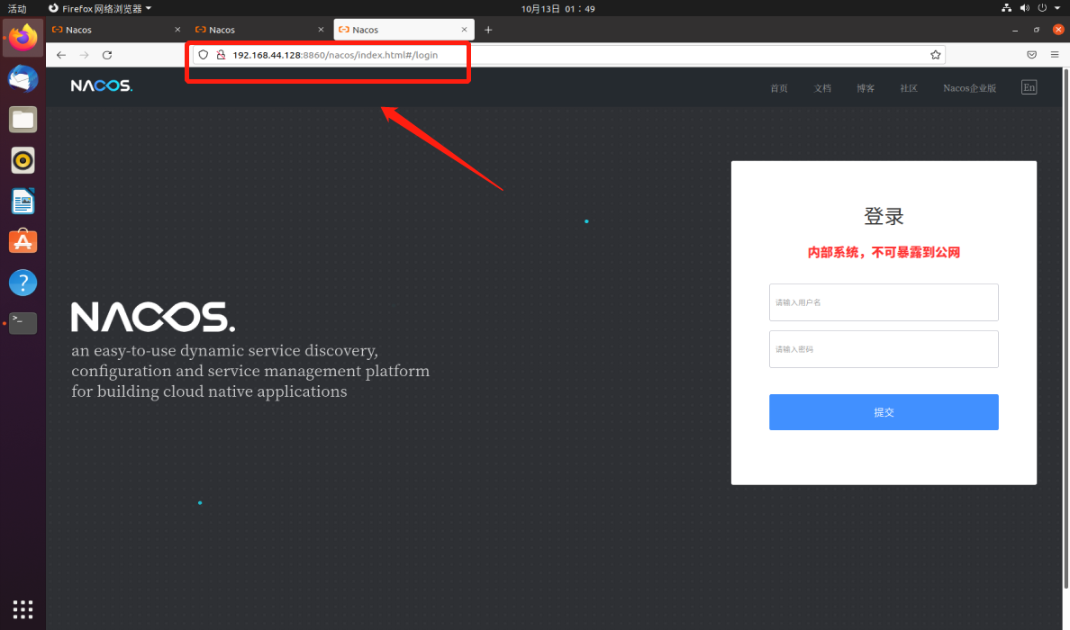
Task: Open the volume tray icon
Action: pyautogui.click(x=1024, y=8)
